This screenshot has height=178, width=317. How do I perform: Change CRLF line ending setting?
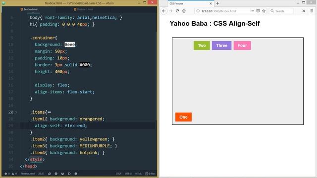point(118,174)
